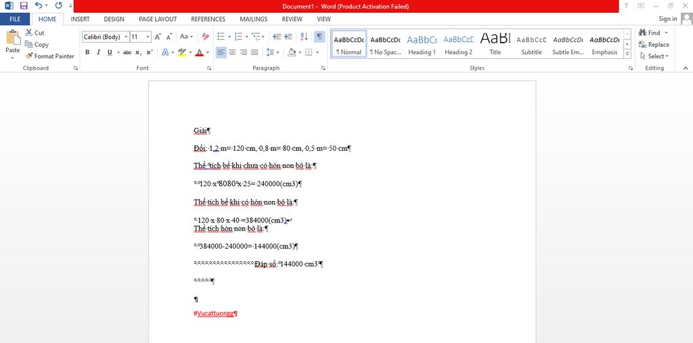
Task: Apply the Subtitle style
Action: coord(532,44)
